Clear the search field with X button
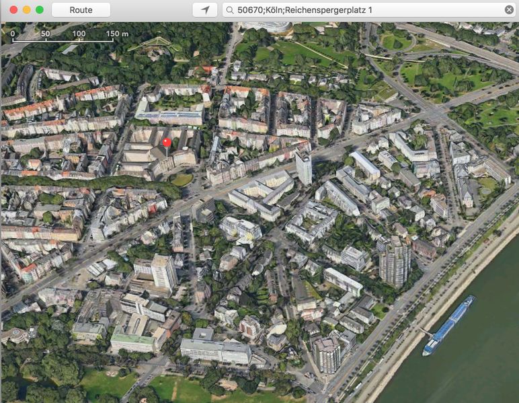519x403 pixels. (x=509, y=10)
